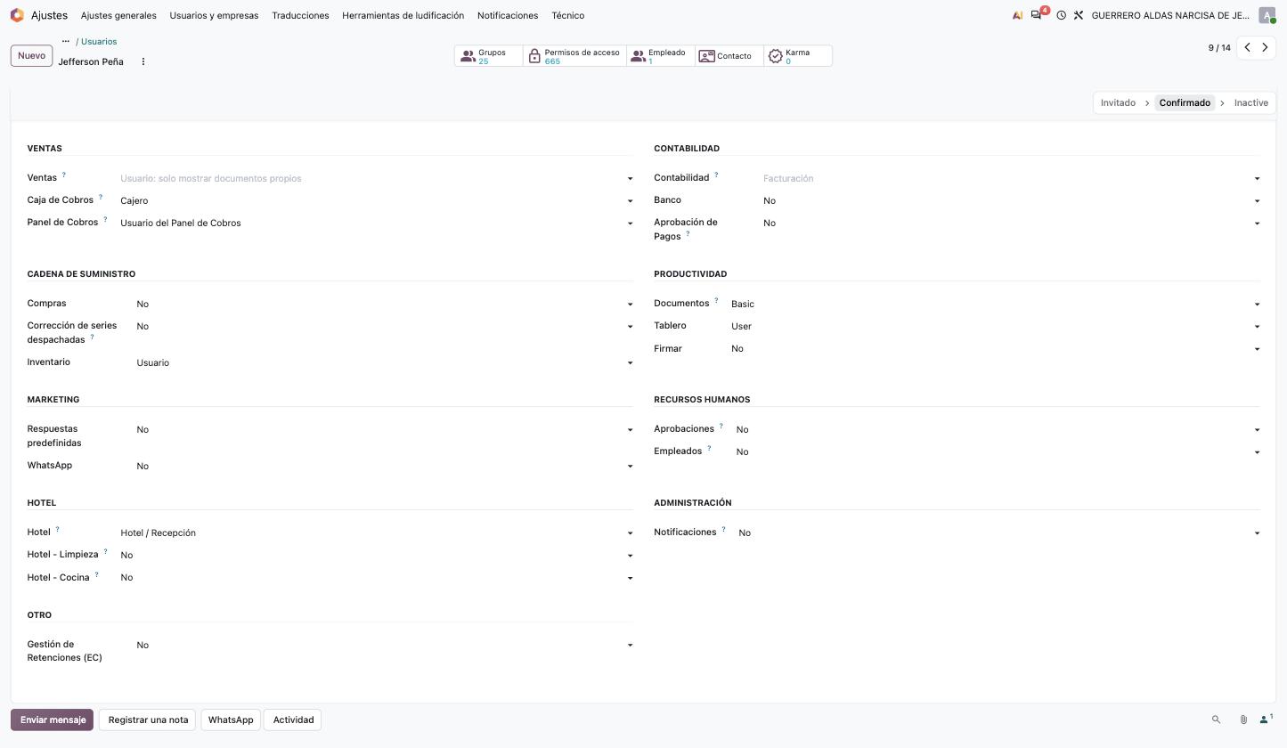Open the activities clock icon
Screen dimensions: 1287x748
(x=1061, y=15)
